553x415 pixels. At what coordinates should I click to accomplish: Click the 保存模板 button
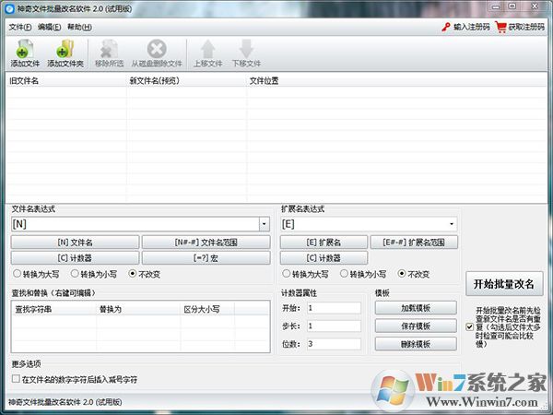416,326
